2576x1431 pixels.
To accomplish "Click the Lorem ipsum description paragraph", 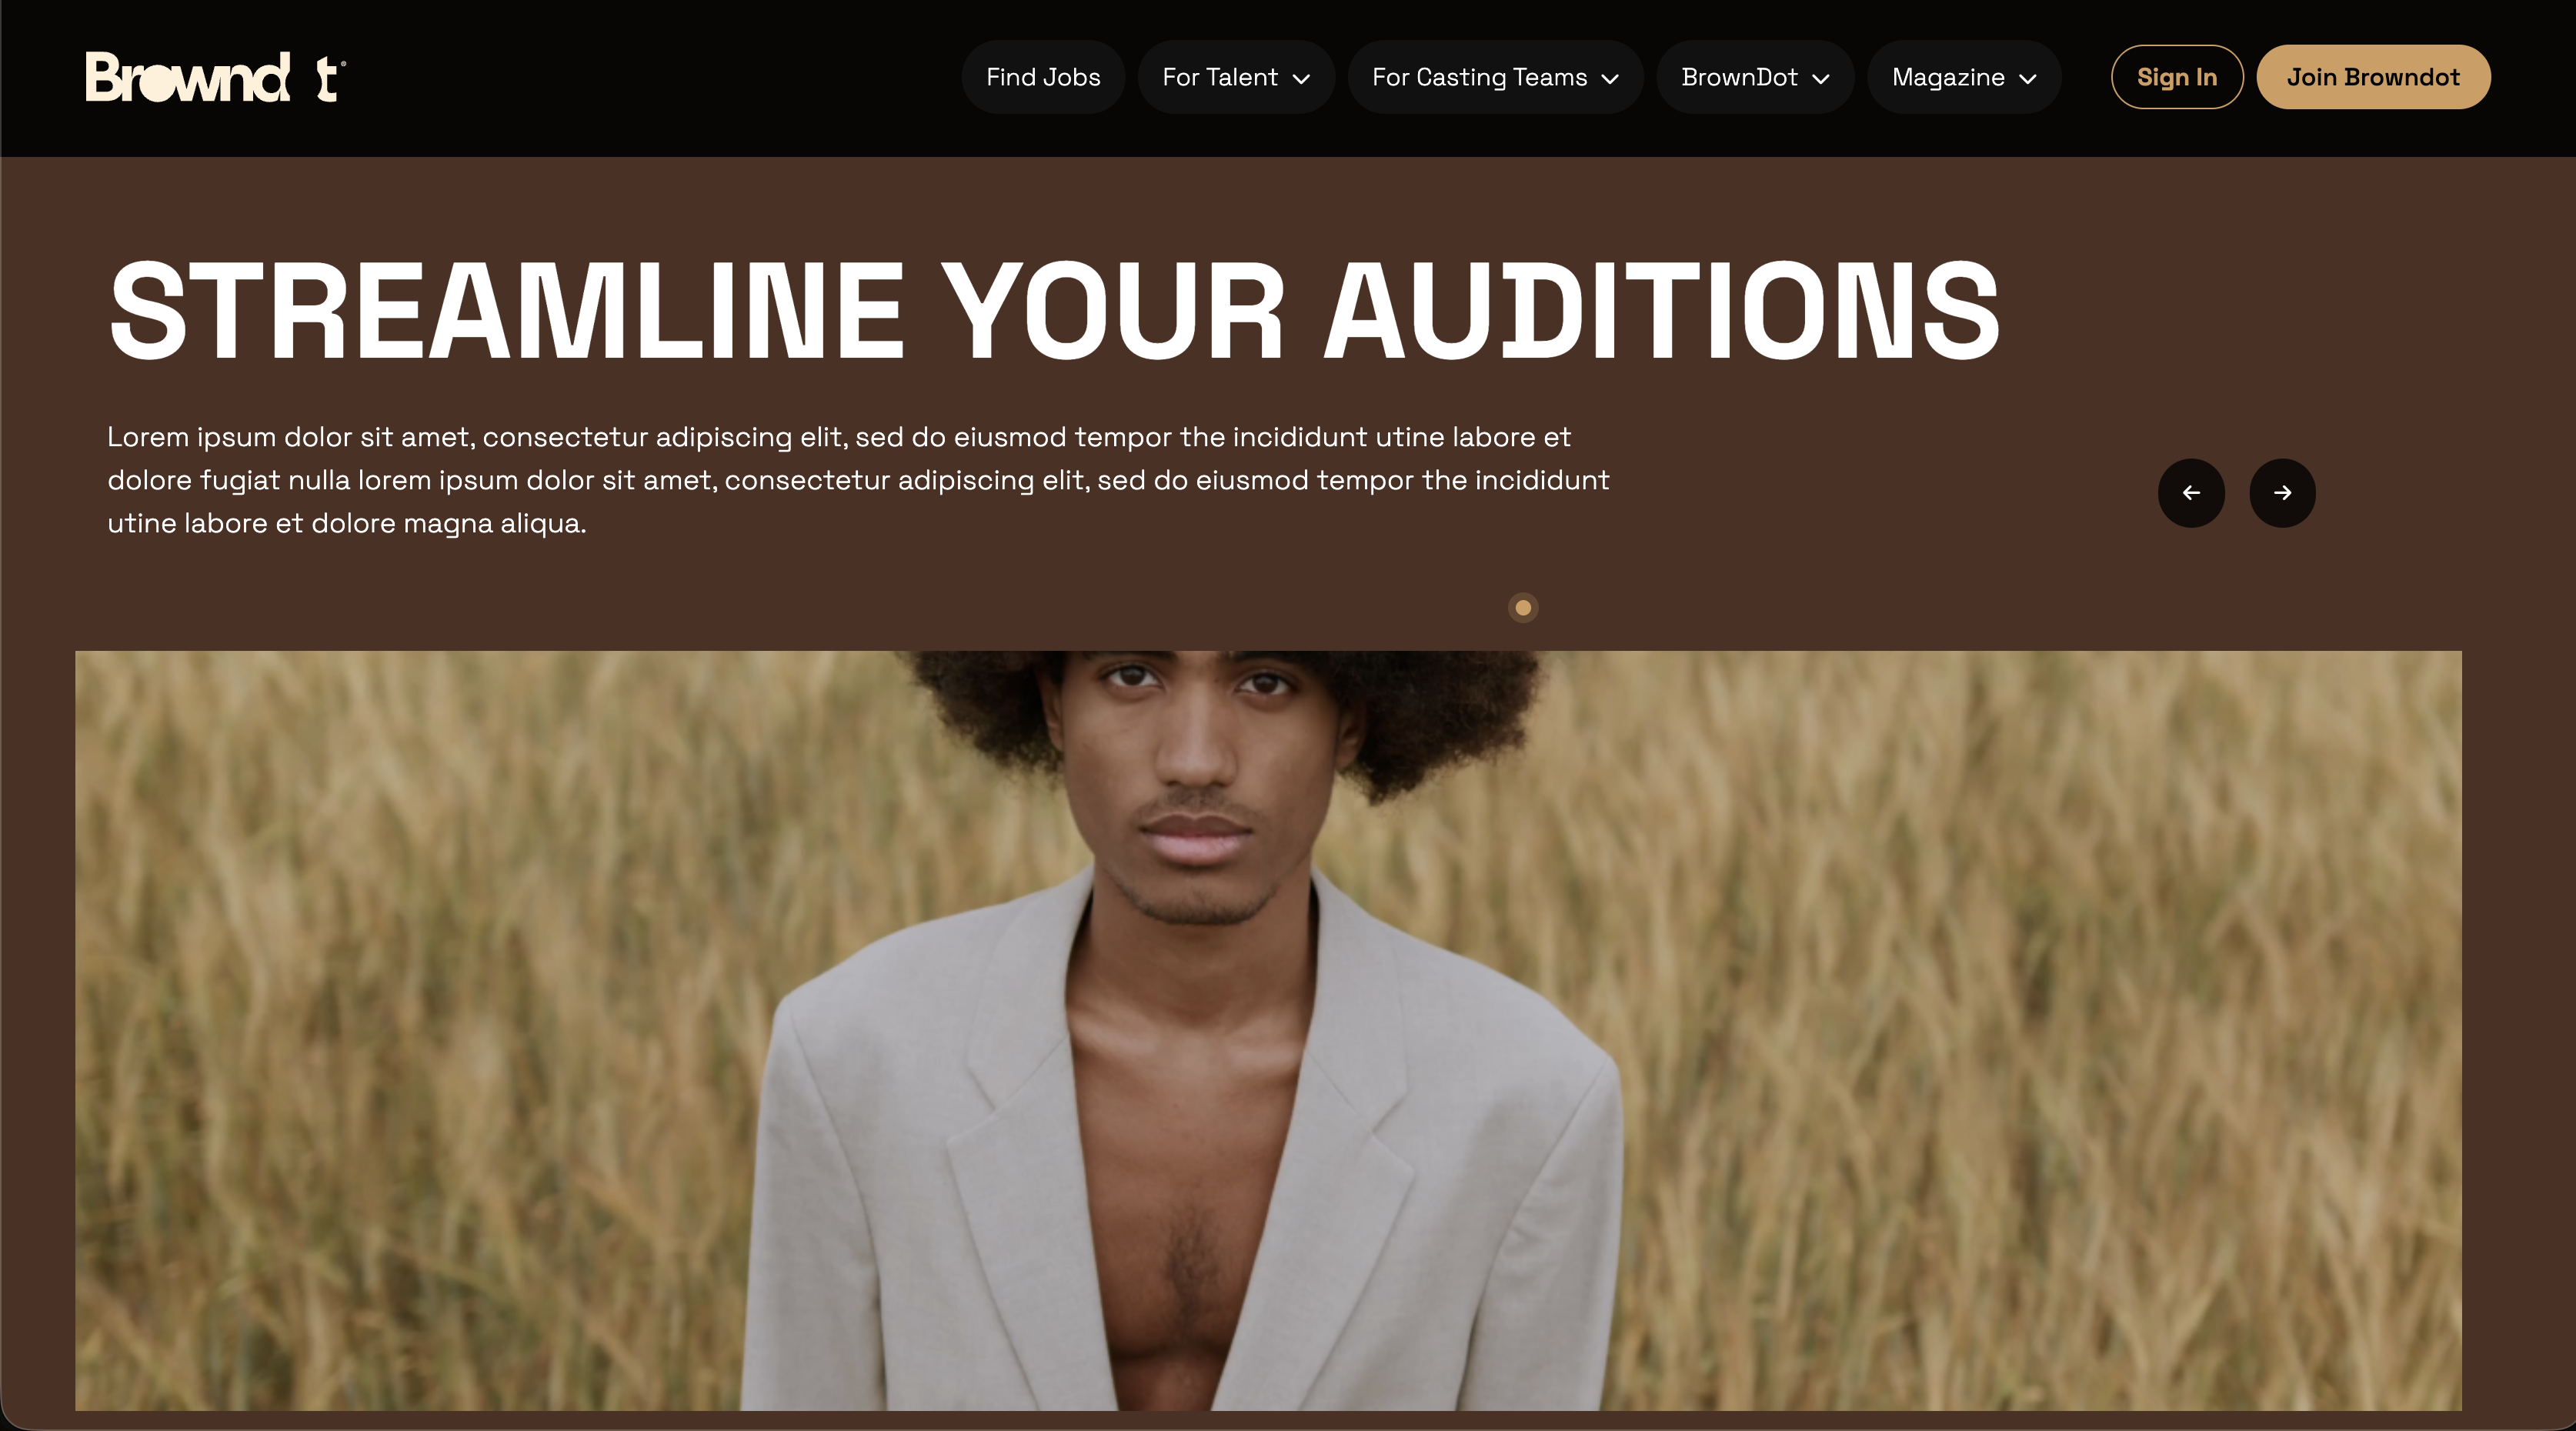I will click(x=858, y=480).
